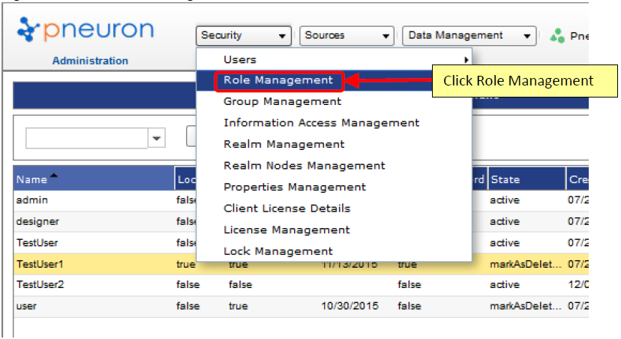Open Realm Nodes Management
Image resolution: width=621 pixels, height=339 pixels.
[304, 166]
